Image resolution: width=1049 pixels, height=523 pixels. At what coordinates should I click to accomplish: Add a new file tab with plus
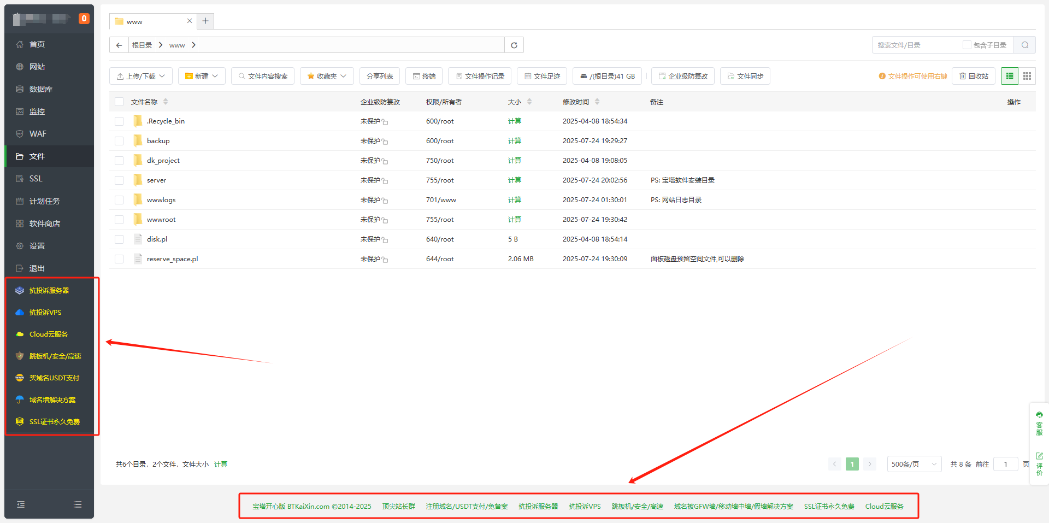[205, 21]
